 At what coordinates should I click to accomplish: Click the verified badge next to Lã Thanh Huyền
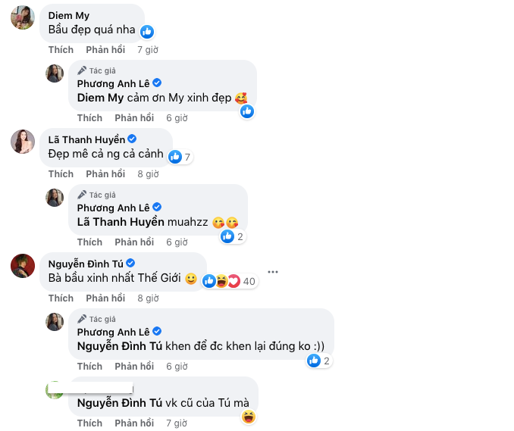coord(131,139)
